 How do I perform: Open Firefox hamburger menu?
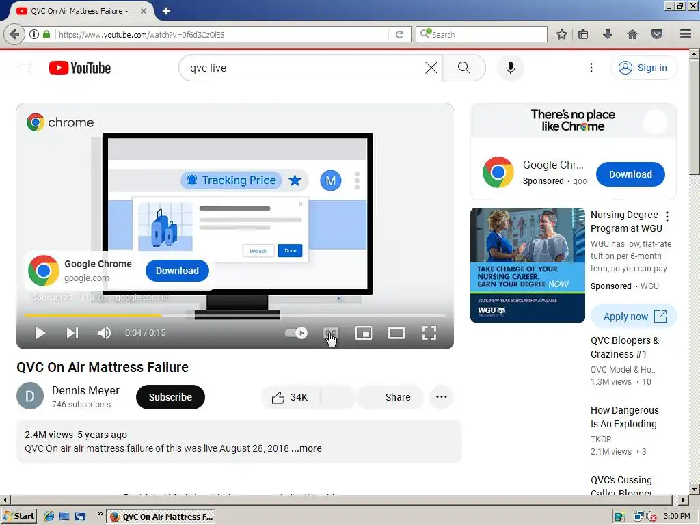686,34
